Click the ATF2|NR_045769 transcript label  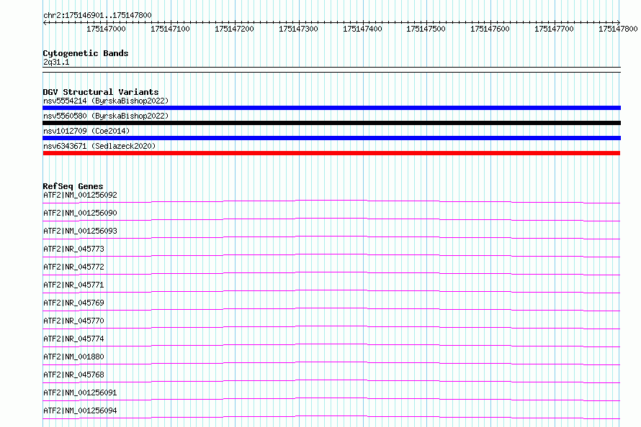point(73,303)
